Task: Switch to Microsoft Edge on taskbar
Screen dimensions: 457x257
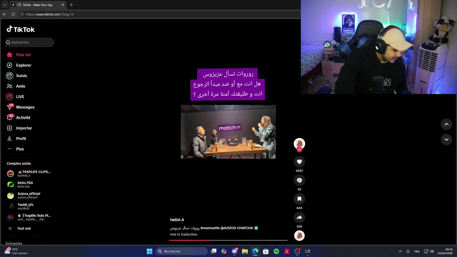Action: point(255,251)
